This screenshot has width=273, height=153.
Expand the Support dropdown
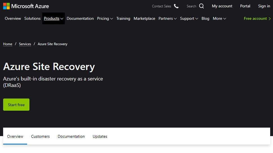(189, 19)
